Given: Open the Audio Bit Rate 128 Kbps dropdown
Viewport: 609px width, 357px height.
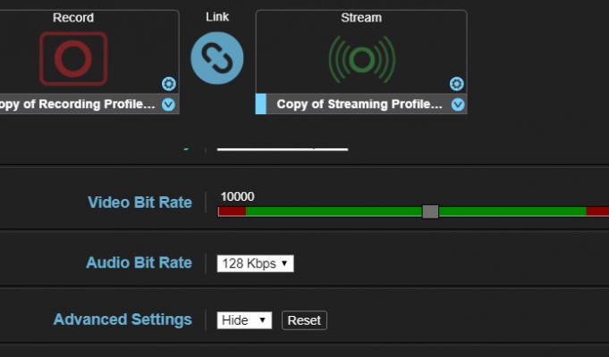Looking at the screenshot, I should 255,263.
